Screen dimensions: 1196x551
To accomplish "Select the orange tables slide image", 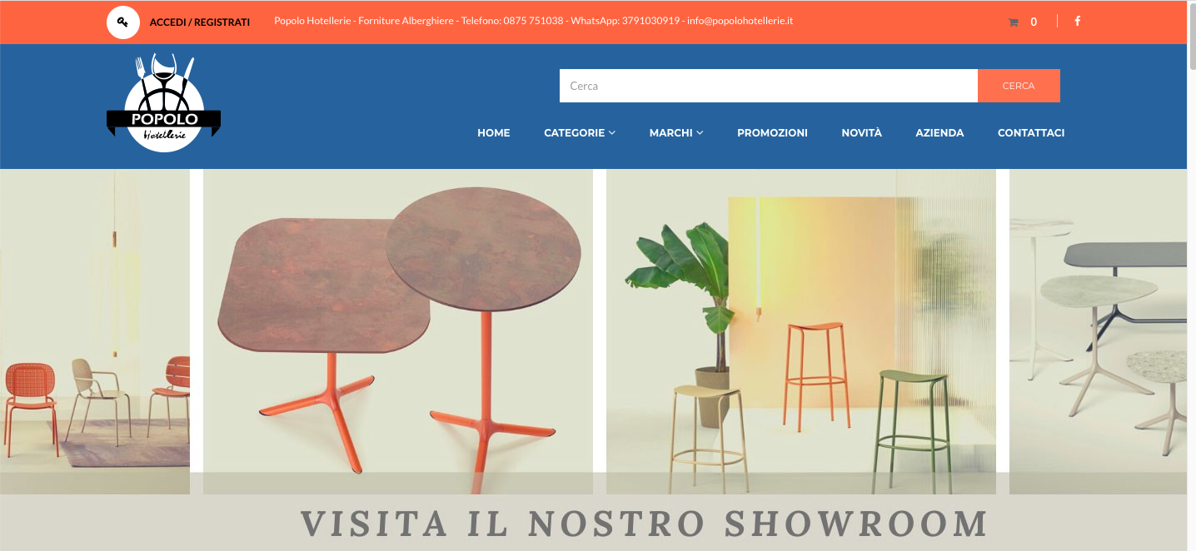I will coord(398,331).
